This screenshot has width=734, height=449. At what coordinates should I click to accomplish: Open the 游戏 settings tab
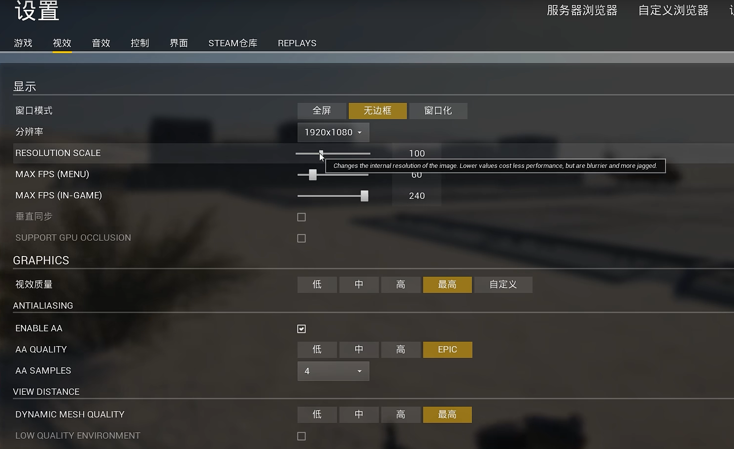click(23, 43)
